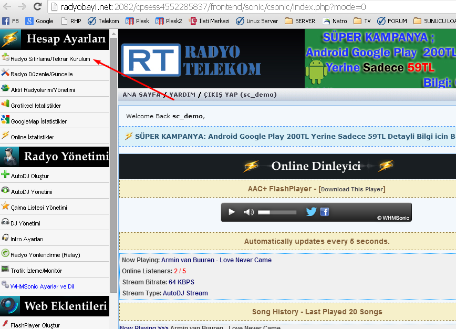The height and width of the screenshot is (329, 456).
Task: Share via the player's Twitter icon
Action: pyautogui.click(x=311, y=212)
